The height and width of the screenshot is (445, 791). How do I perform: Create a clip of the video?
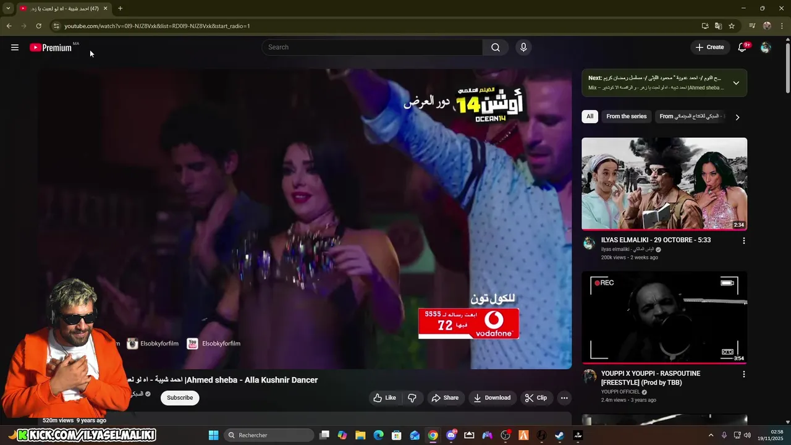(x=536, y=398)
